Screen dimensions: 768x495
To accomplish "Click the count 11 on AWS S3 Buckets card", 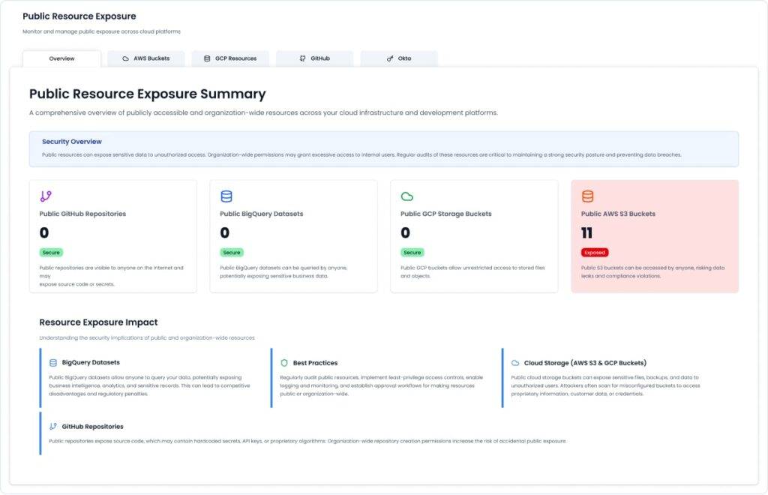I will (586, 233).
